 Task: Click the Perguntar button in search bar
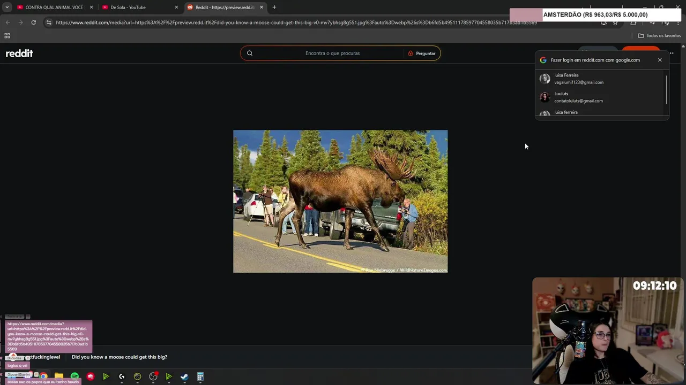click(422, 53)
